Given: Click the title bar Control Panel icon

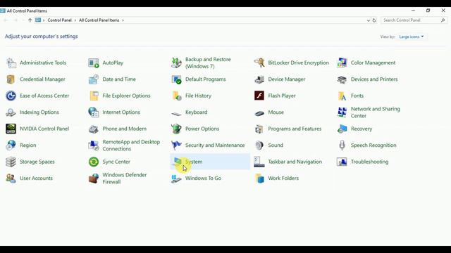Looking at the screenshot, I should [3, 11].
